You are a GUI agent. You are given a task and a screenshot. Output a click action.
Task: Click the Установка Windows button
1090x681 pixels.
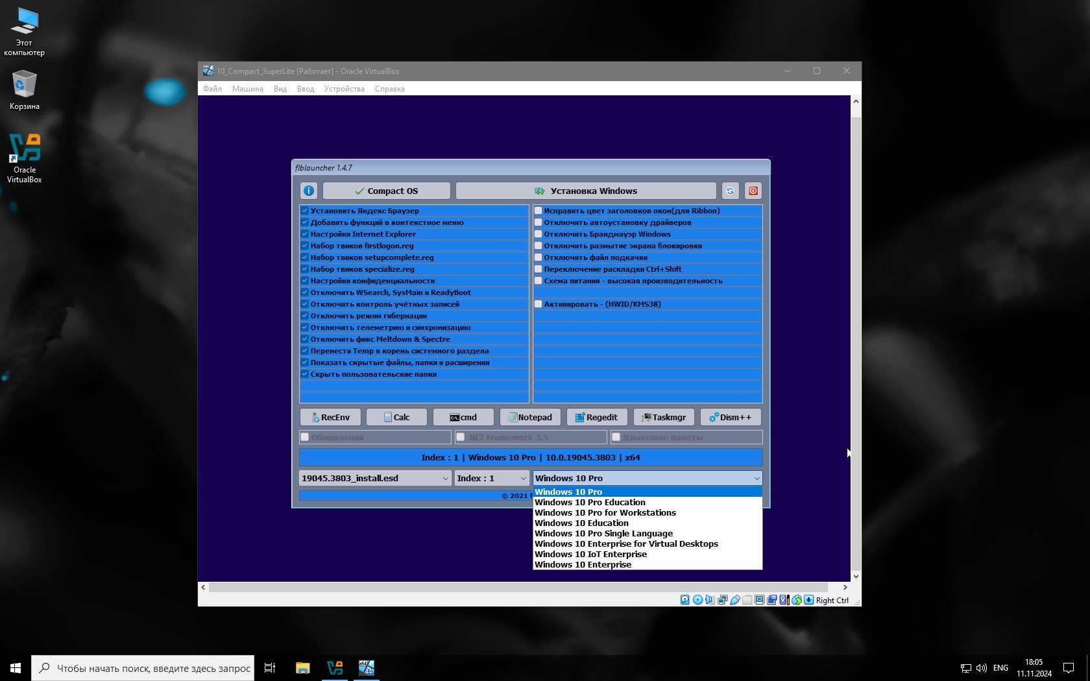[586, 191]
